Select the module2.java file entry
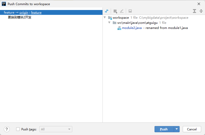The height and width of the screenshot is (135, 205). point(132,28)
